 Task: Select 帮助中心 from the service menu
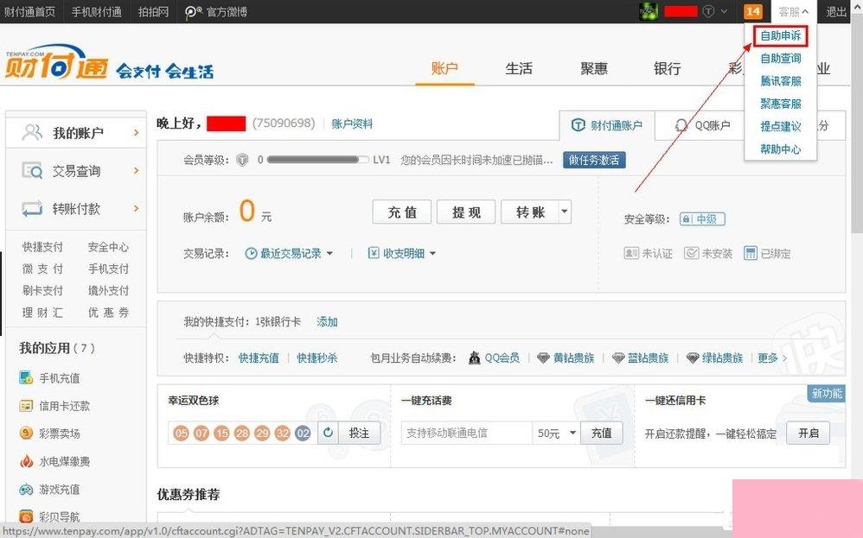(781, 149)
